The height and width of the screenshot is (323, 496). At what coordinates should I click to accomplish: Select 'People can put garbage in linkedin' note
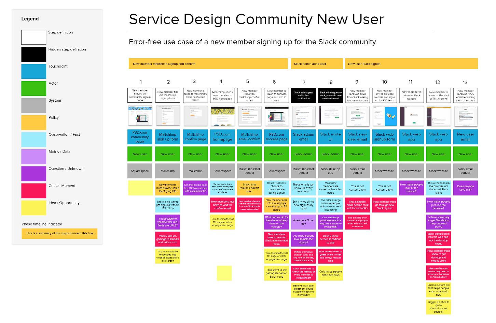click(168, 239)
